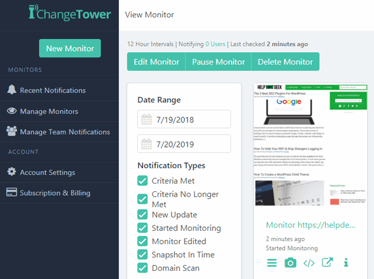Image resolution: width=374 pixels, height=279 pixels.
Task: Toggle the Monitor Edited checkbox
Action: pos(142,241)
